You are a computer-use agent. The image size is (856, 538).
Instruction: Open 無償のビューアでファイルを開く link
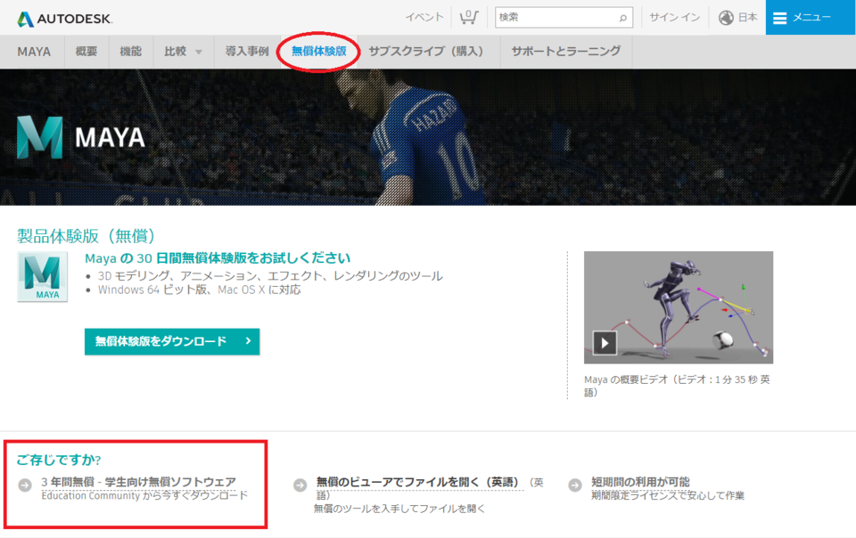click(417, 482)
